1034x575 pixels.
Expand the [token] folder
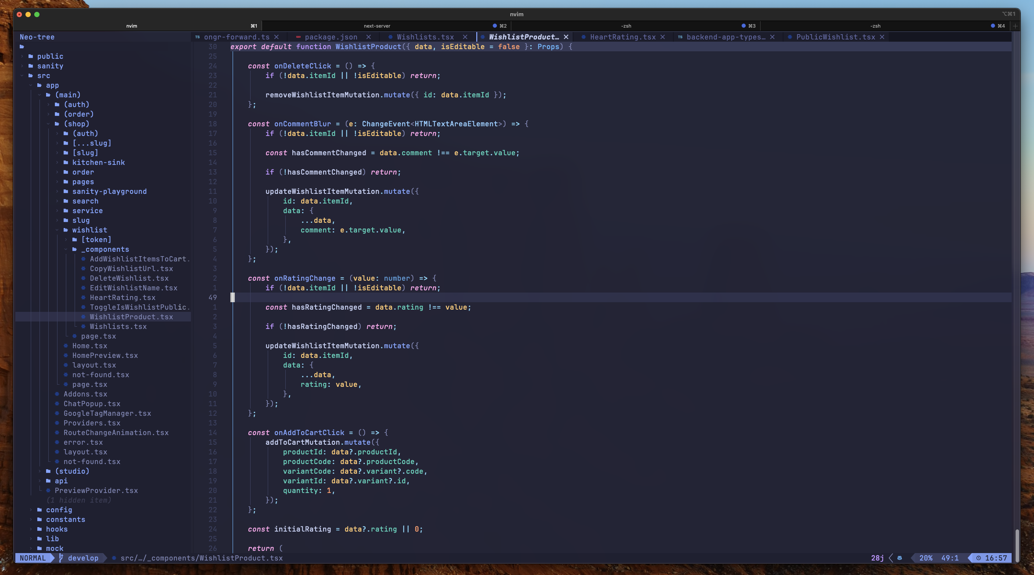[66, 239]
